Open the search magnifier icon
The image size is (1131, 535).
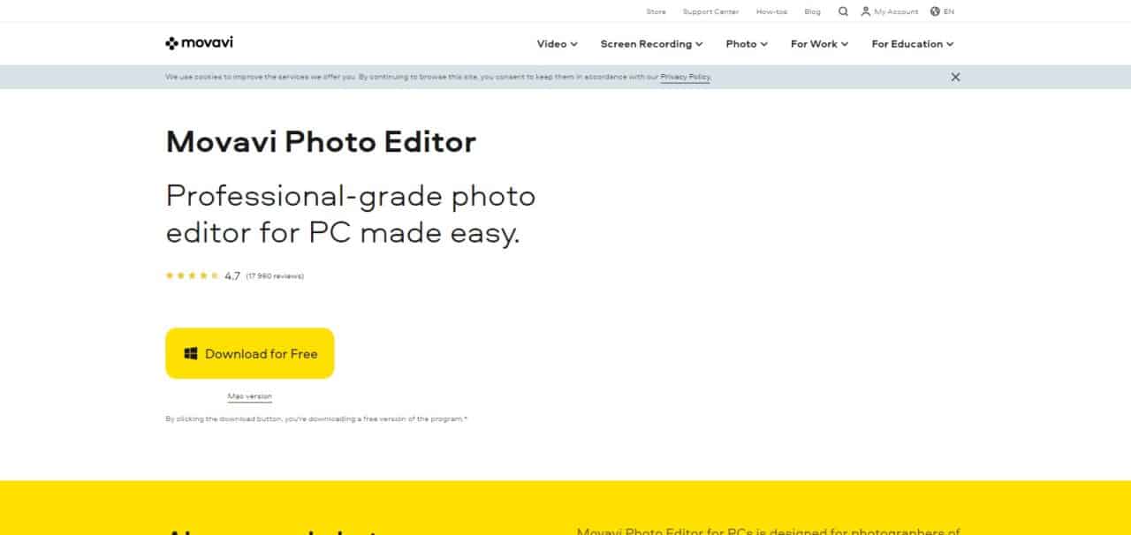coord(843,11)
